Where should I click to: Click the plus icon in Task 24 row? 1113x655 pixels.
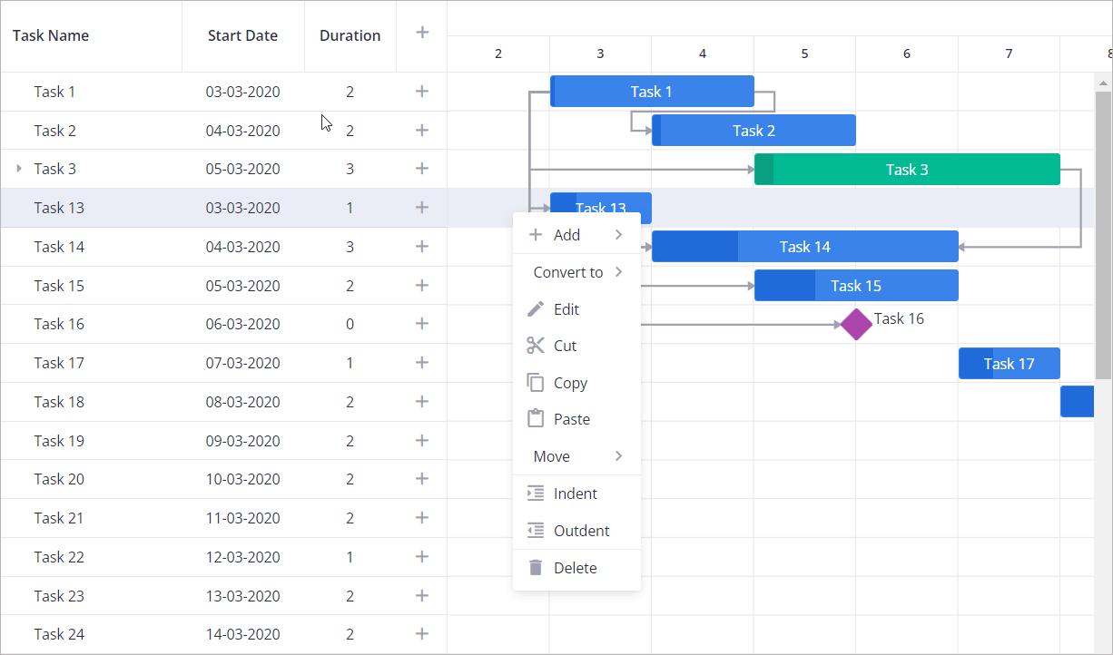[421, 633]
